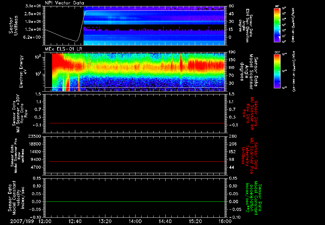Click the '9400' scanner position tick label
325x225 pixels.
[x=36, y=160]
